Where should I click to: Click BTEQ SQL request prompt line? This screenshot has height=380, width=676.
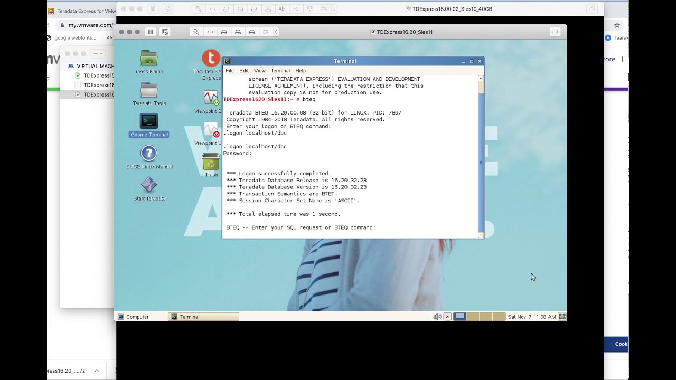pos(301,228)
